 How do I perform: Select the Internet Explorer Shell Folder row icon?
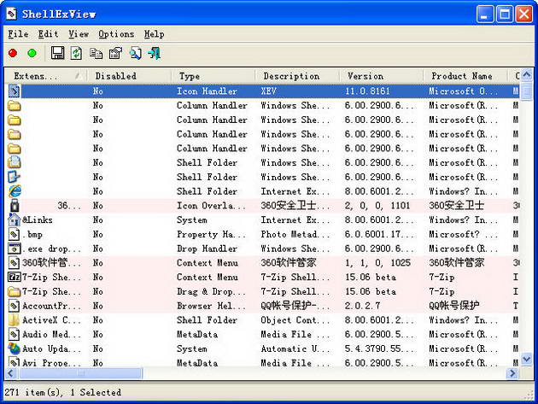point(15,191)
